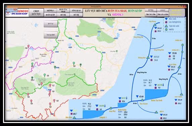This screenshot has width=192, height=126.
Task: Click the Buôn Kuôp power value 138.0
Action: (x=126, y=112)
